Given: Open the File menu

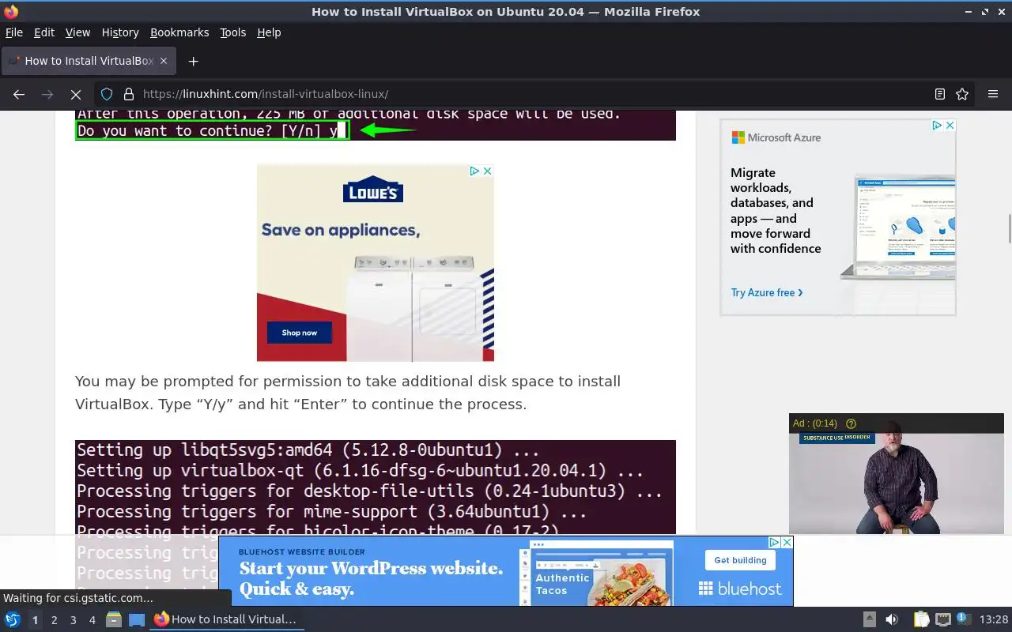Looking at the screenshot, I should coord(14,32).
